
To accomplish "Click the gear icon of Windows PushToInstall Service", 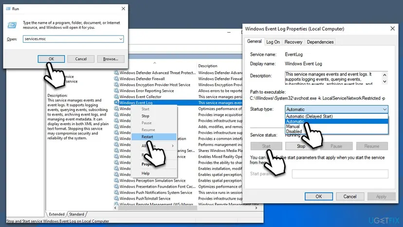I will tap(116, 198).
